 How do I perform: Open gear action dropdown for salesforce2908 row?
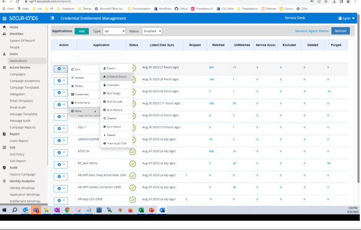pos(61,140)
